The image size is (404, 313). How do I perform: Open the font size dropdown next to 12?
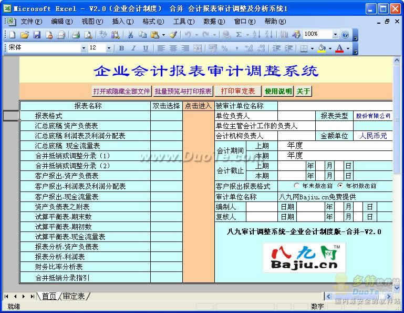point(109,48)
